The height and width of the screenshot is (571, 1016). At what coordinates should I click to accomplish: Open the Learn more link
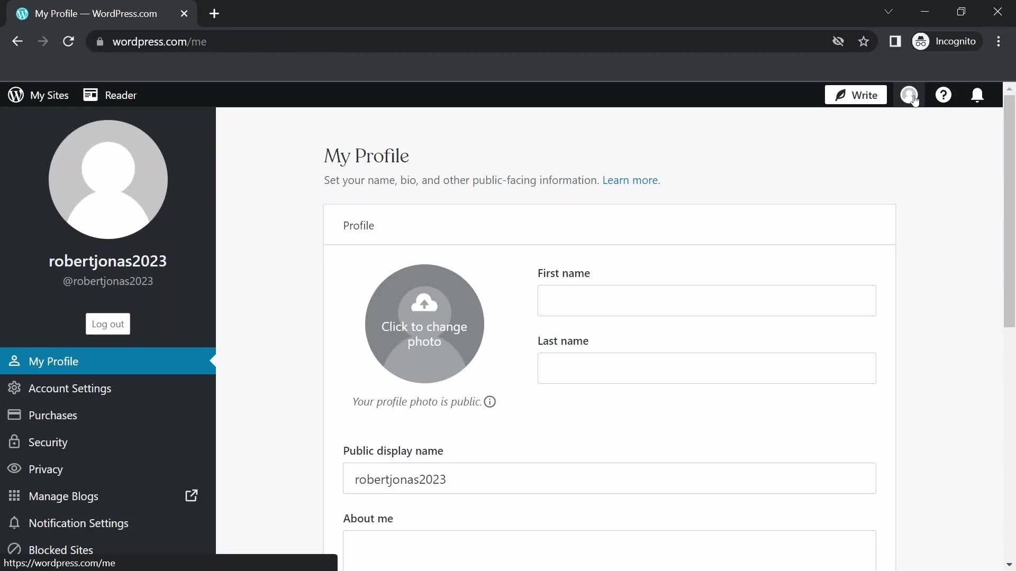pyautogui.click(x=630, y=180)
